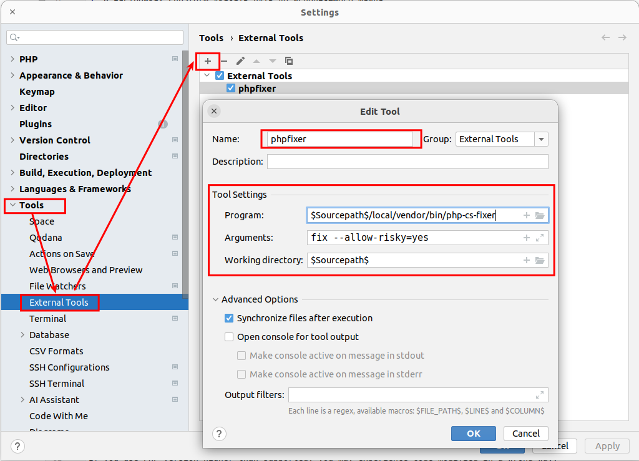Click the Copy tool icon in the toolbar
Viewport: 639px width, 461px height.
[x=288, y=61]
